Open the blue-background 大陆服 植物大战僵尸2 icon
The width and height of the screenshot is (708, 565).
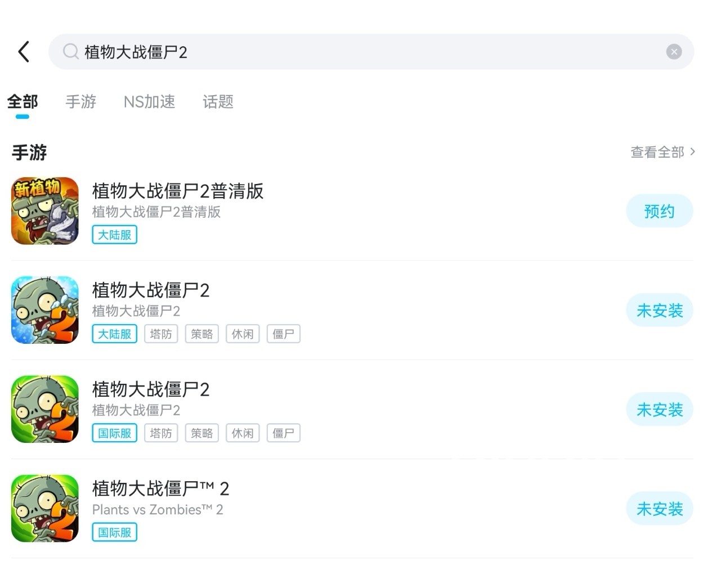[x=45, y=310]
